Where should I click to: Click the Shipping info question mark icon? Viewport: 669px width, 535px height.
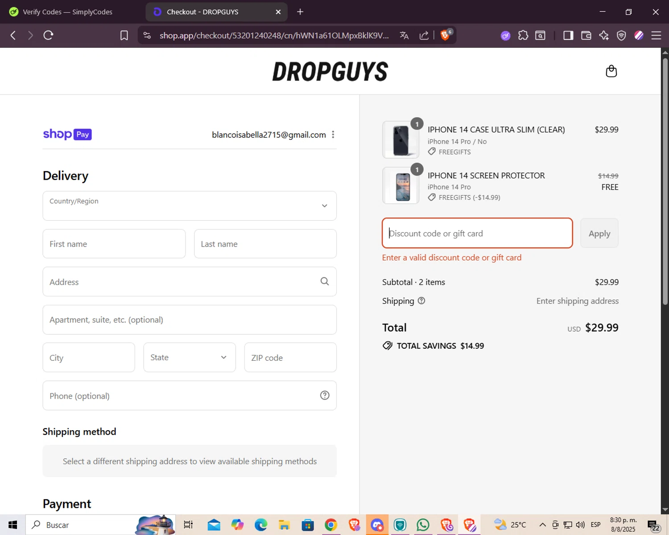click(421, 301)
